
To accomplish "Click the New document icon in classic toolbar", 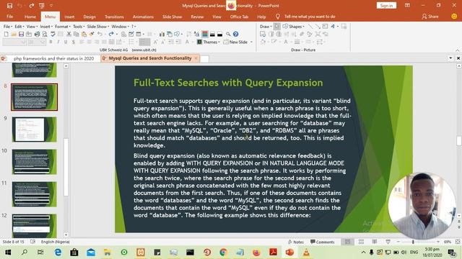I will [x=6, y=34].
